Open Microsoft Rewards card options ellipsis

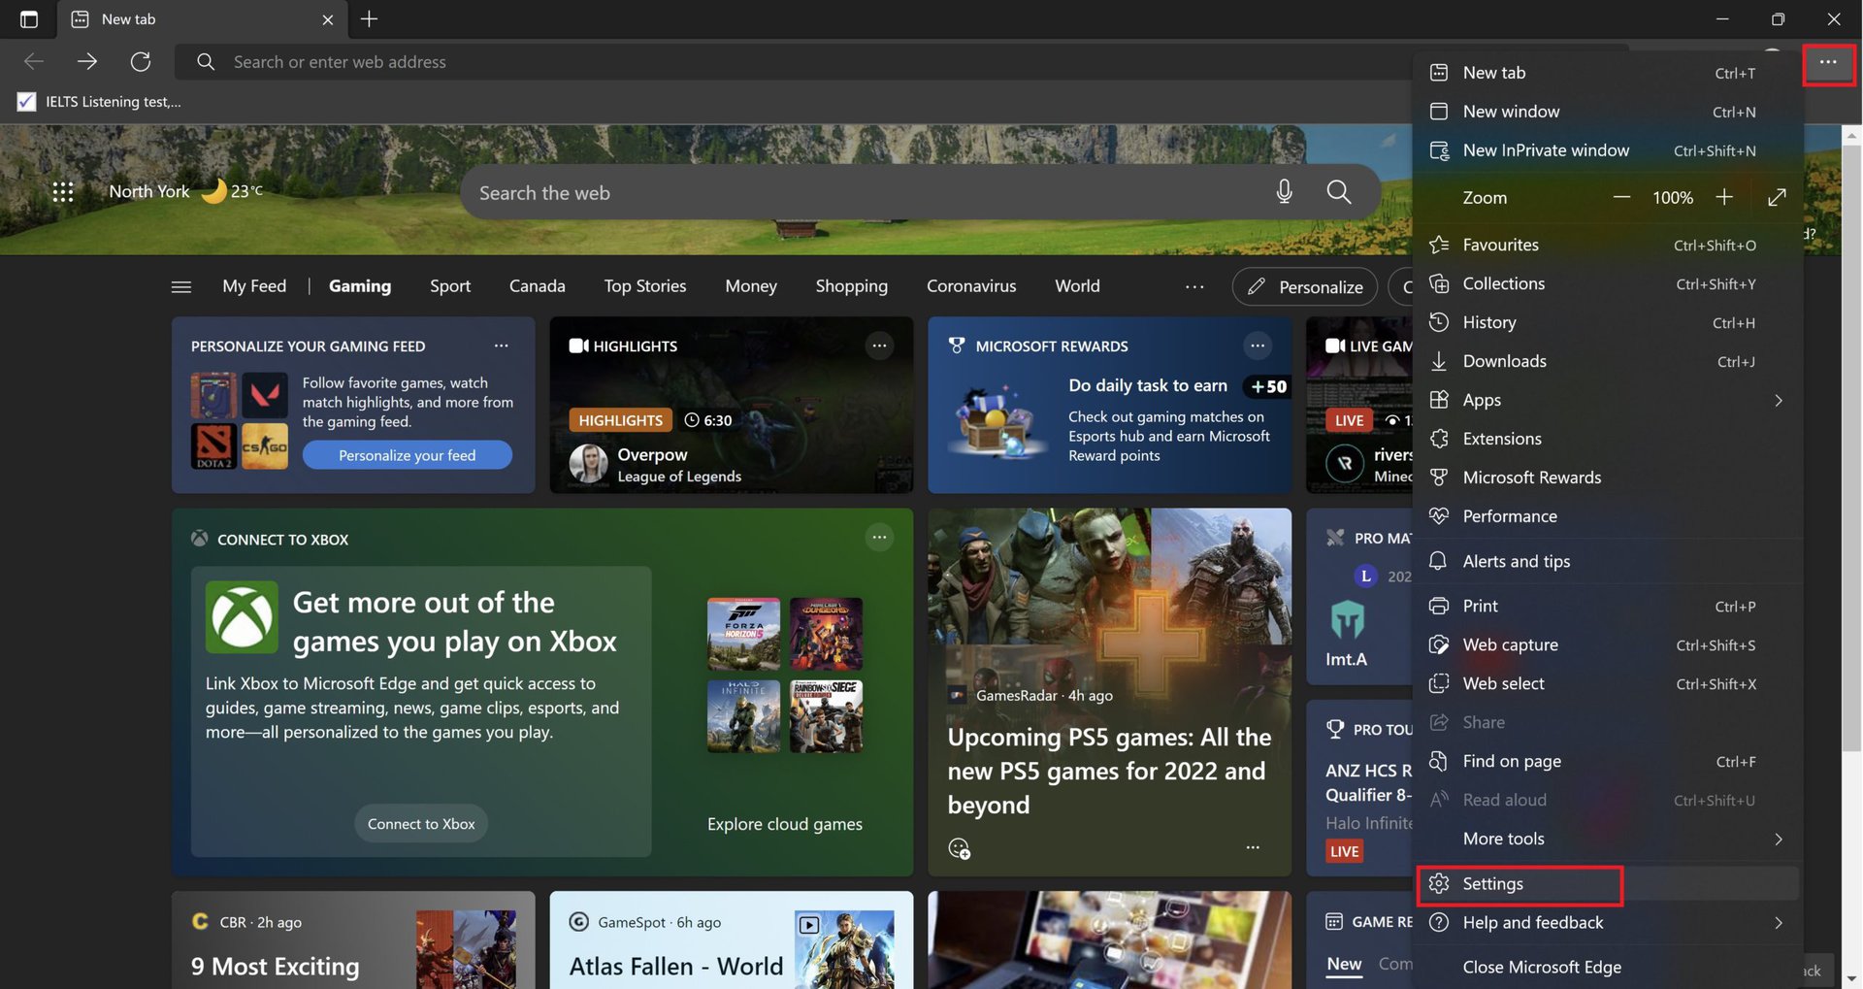(1258, 346)
